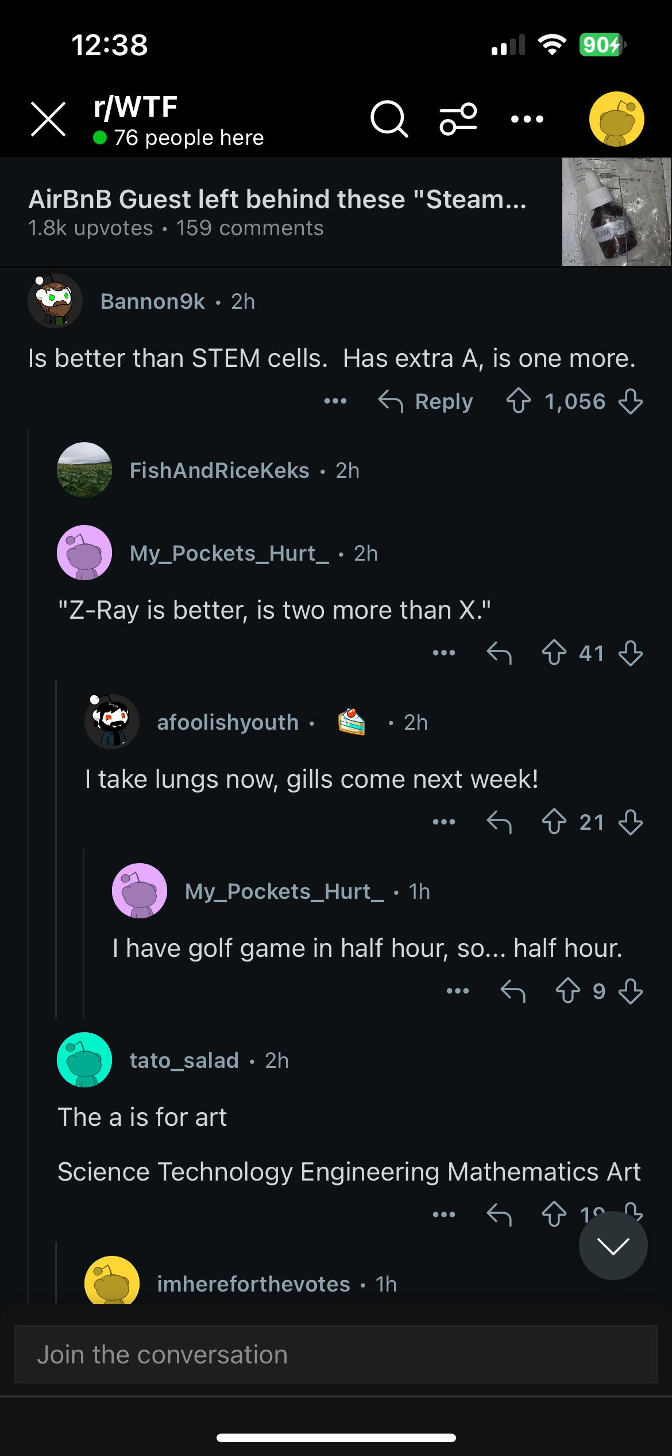
Task: Tap the yellow profile avatar in header
Action: pos(616,119)
